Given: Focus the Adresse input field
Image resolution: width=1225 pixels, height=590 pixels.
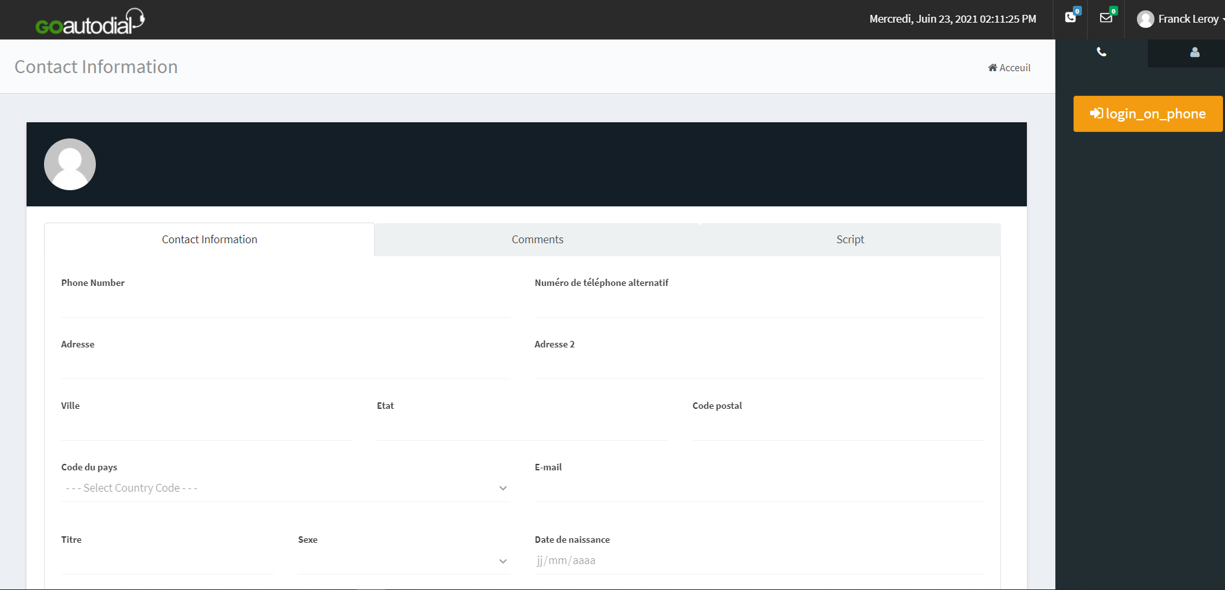Looking at the screenshot, I should point(286,366).
